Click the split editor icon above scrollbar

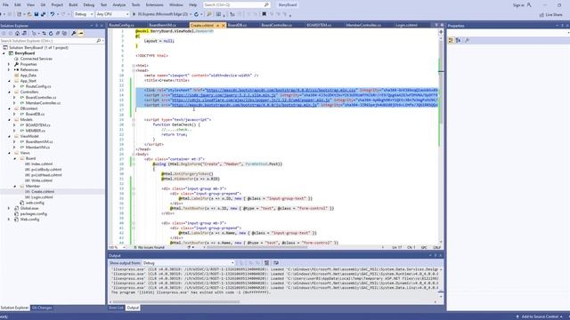pyautogui.click(x=441, y=32)
